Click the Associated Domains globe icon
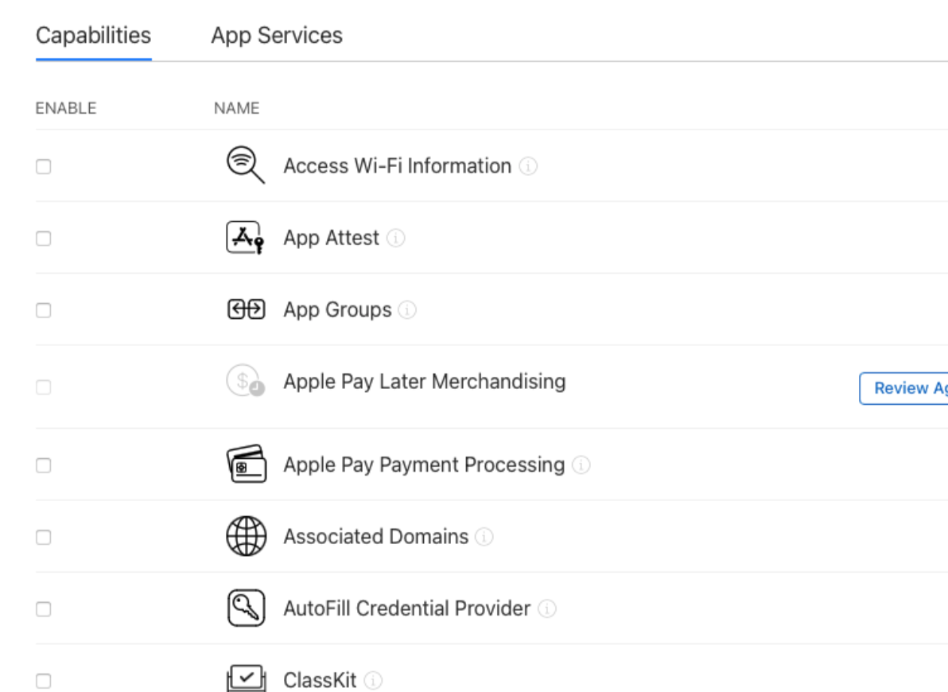 [x=246, y=536]
